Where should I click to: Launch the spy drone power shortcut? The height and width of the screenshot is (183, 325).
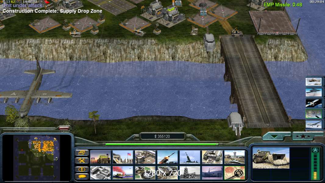[x=314, y=124]
